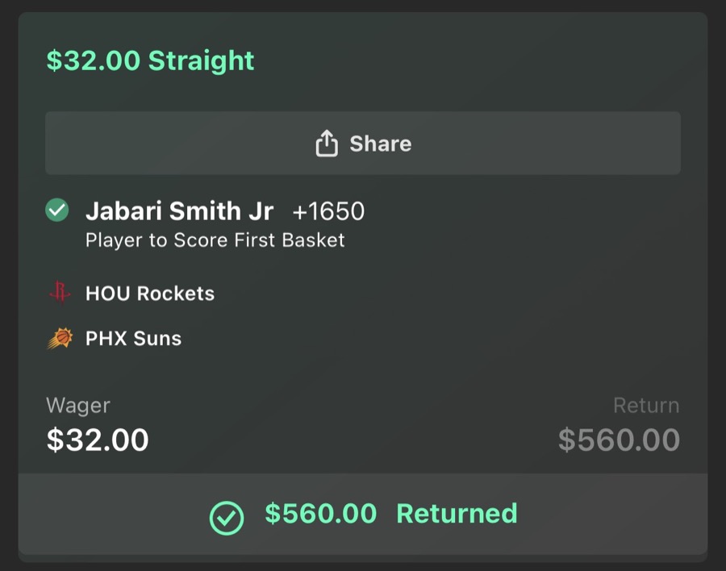
Task: Tap the share arrow icon
Action: 326,143
